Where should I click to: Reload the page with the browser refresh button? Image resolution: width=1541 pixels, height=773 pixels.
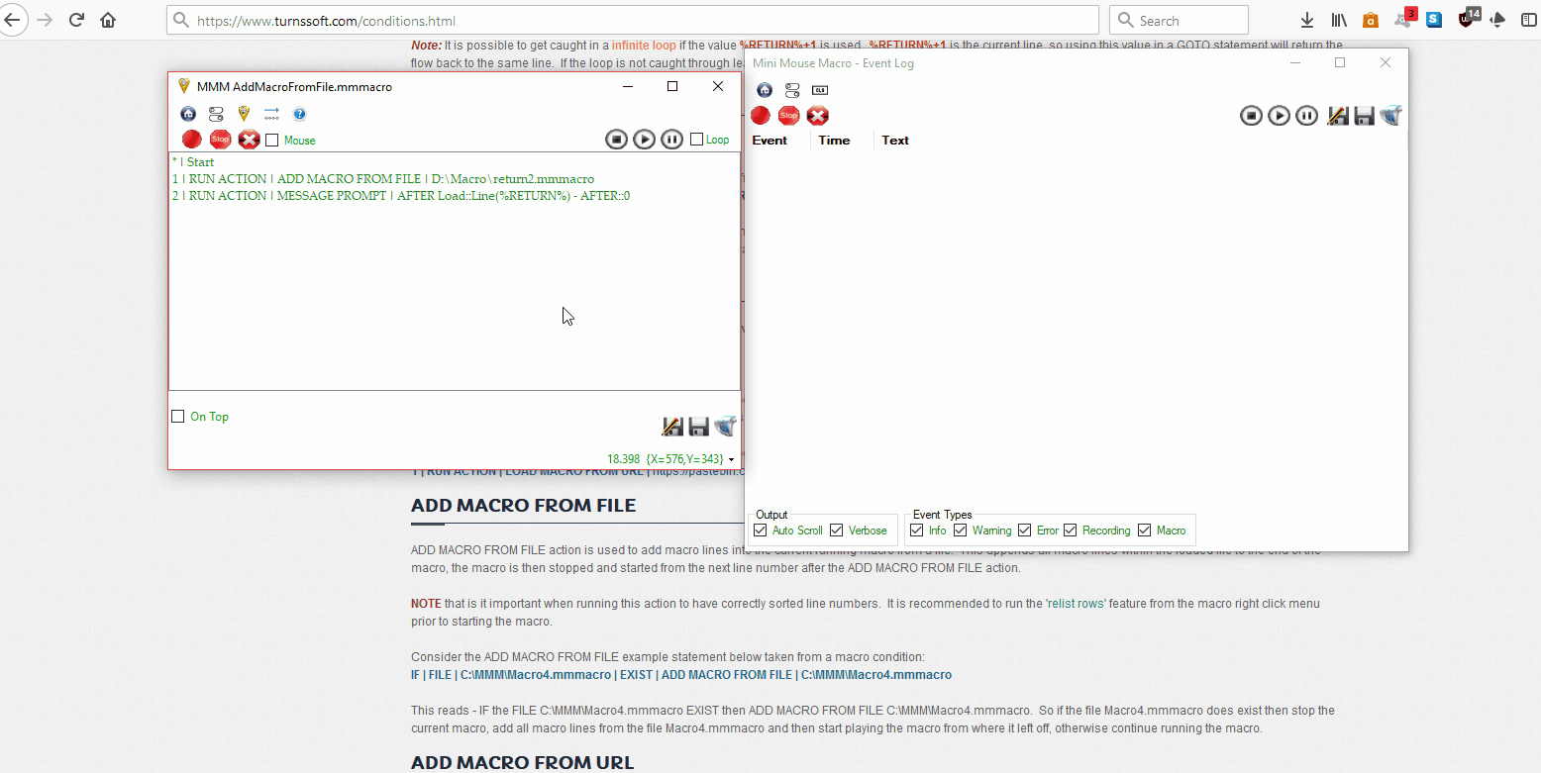click(x=76, y=21)
